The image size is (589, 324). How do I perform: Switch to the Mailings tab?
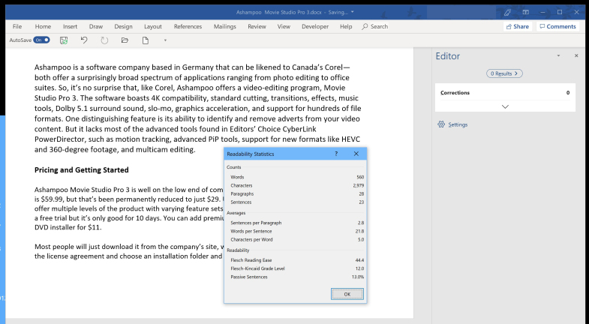point(224,26)
